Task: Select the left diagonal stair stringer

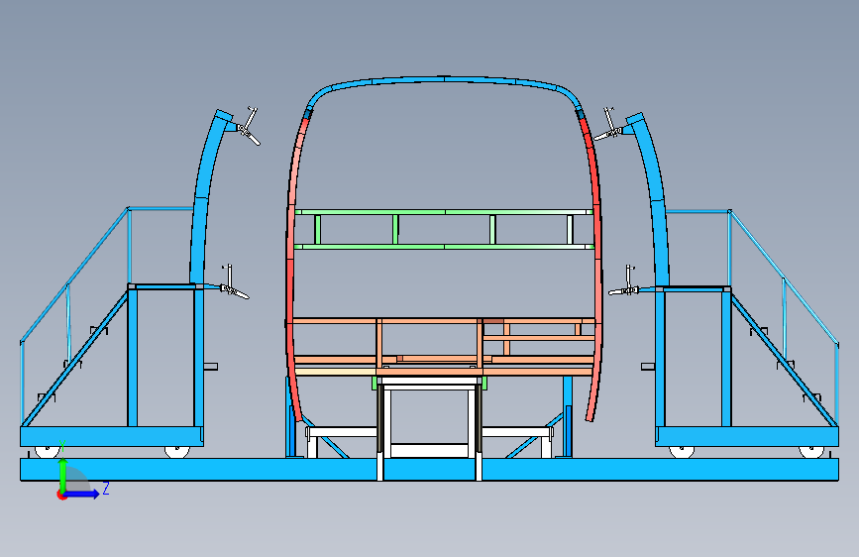Action: [75, 359]
